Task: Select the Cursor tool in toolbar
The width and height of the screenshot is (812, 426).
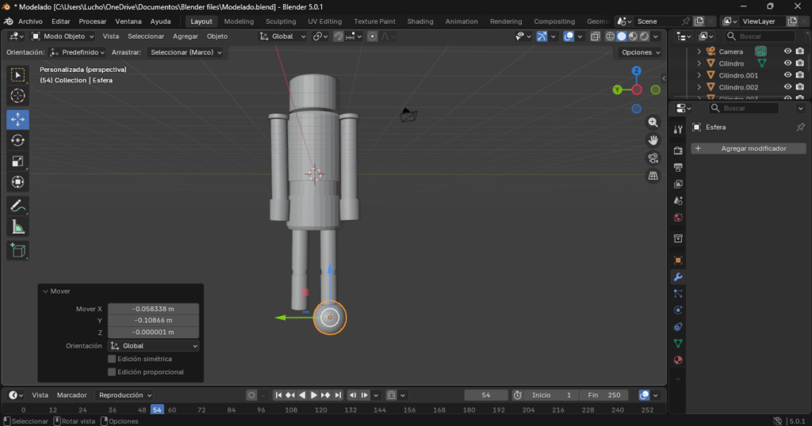Action: 17,96
